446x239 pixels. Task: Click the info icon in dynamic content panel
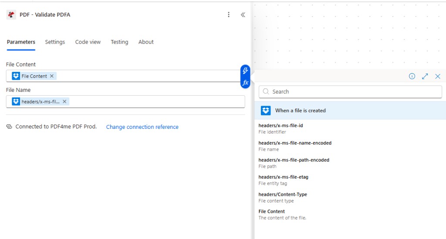click(x=412, y=76)
